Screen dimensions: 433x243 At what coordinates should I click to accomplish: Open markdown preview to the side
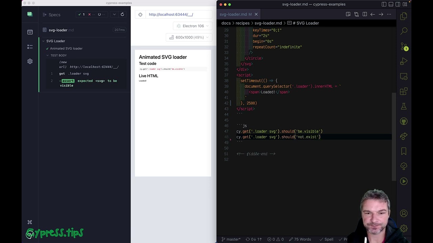coord(348,14)
